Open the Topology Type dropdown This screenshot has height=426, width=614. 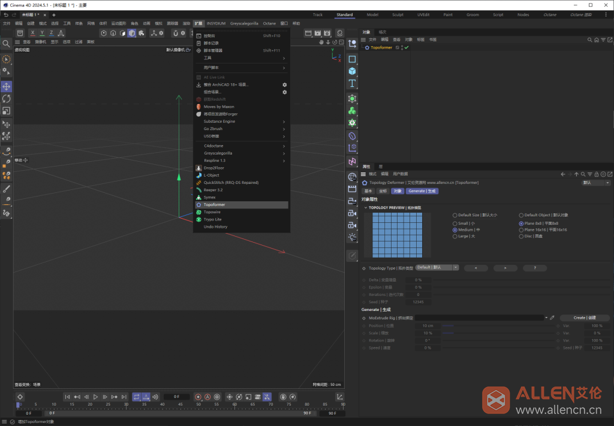click(437, 268)
